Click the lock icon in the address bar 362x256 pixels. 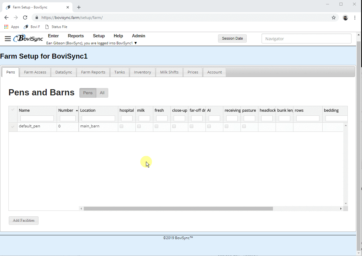tap(36, 17)
